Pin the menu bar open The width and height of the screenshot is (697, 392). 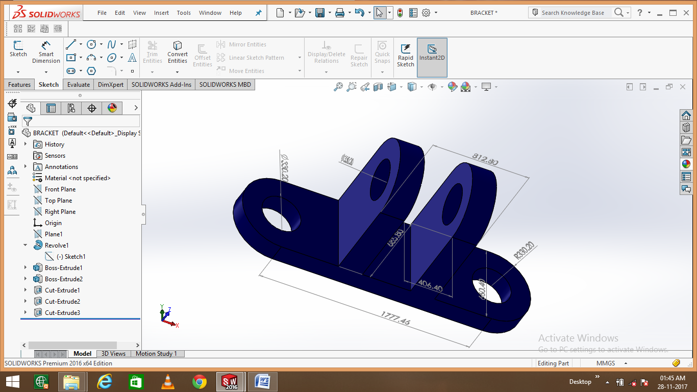coord(258,12)
